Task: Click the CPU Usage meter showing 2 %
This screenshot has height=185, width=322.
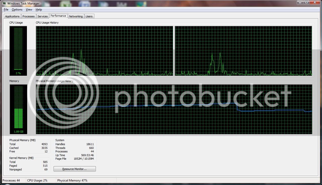Action: click(18, 51)
